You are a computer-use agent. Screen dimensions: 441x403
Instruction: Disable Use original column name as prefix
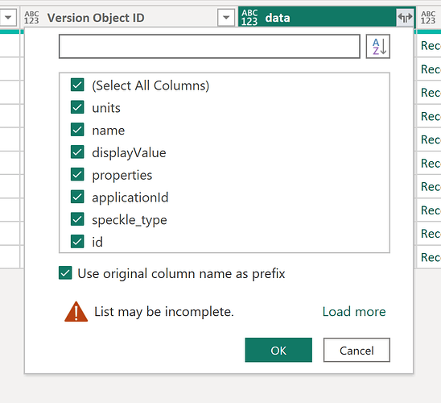click(65, 273)
